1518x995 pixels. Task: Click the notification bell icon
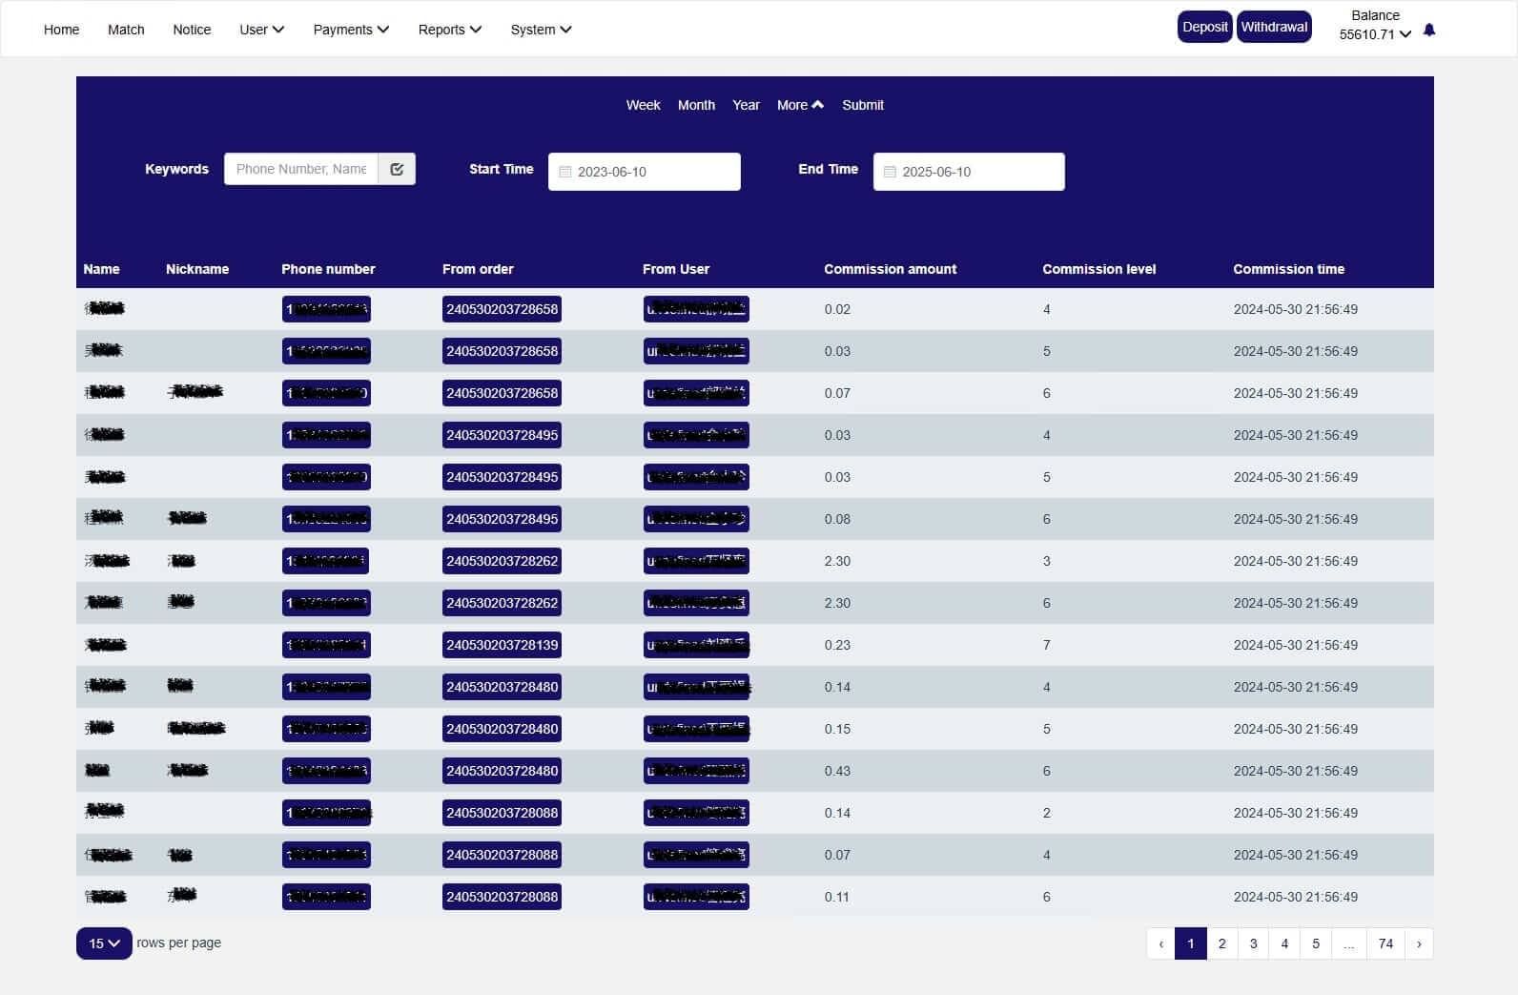(x=1428, y=31)
